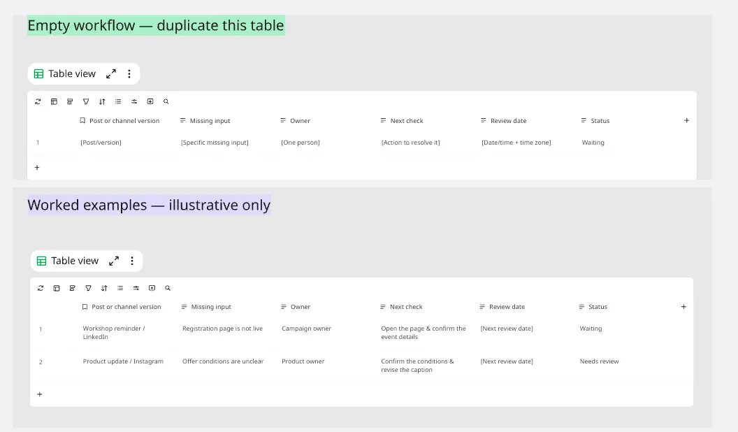The height and width of the screenshot is (432, 738).
Task: Open layout icon in Worked examples table toolbar
Action: pos(57,288)
